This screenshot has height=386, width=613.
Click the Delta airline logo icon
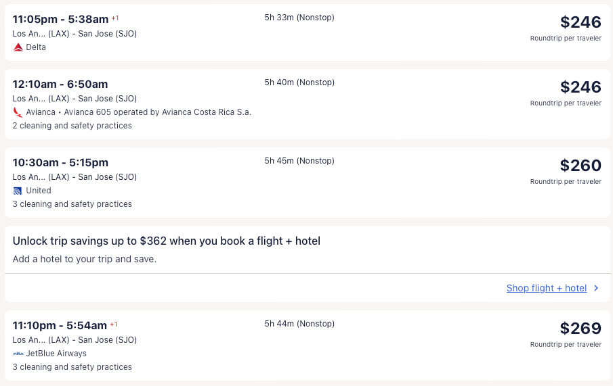tap(18, 47)
